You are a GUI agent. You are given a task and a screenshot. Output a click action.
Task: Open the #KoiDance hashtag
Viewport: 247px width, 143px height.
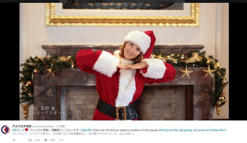[166, 130]
